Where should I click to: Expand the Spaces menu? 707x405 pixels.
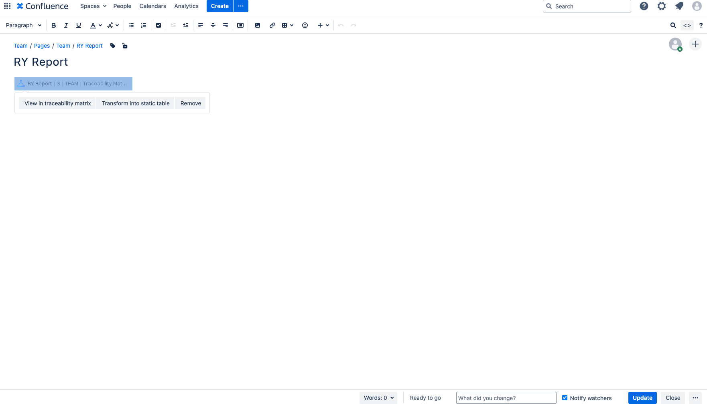(93, 6)
